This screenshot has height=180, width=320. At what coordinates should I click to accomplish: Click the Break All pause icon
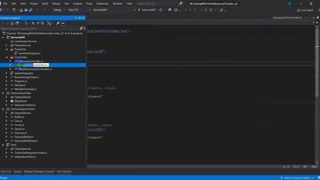click(x=185, y=10)
